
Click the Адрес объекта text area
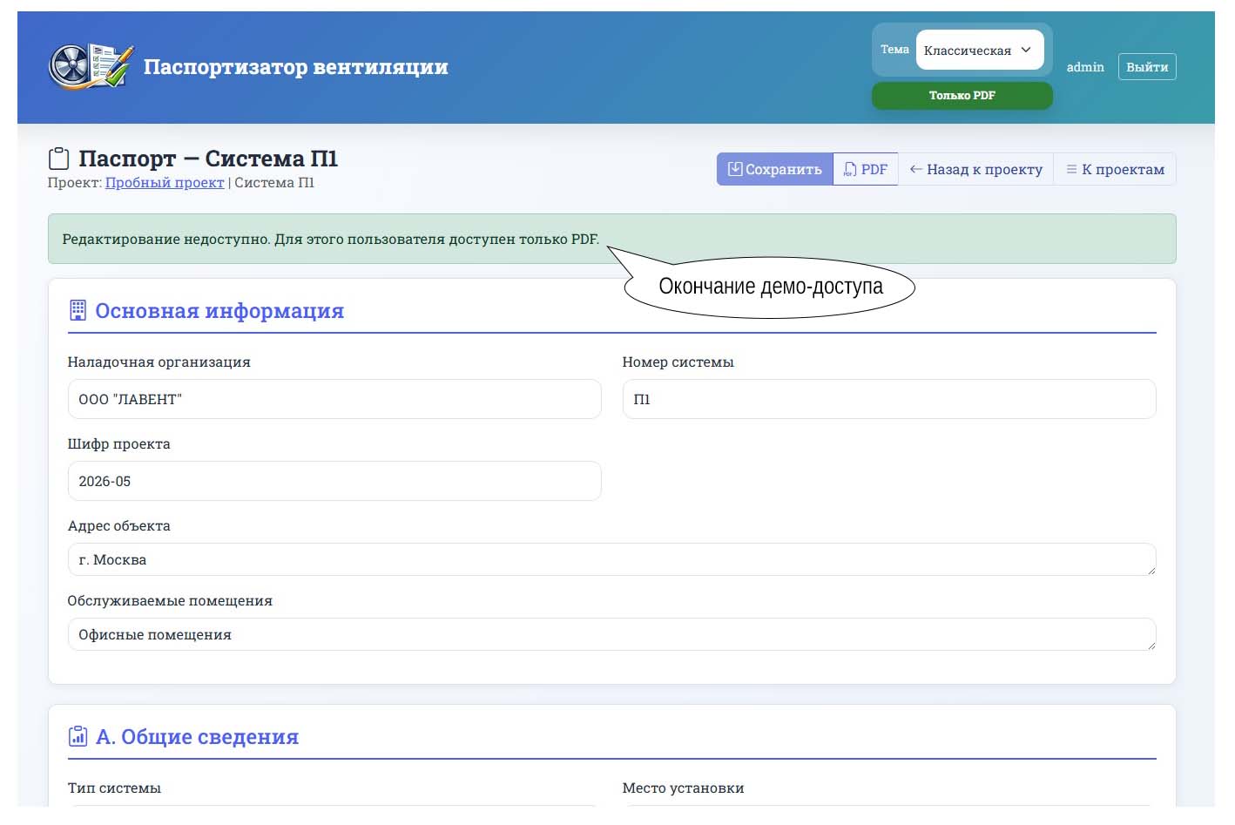pos(611,559)
